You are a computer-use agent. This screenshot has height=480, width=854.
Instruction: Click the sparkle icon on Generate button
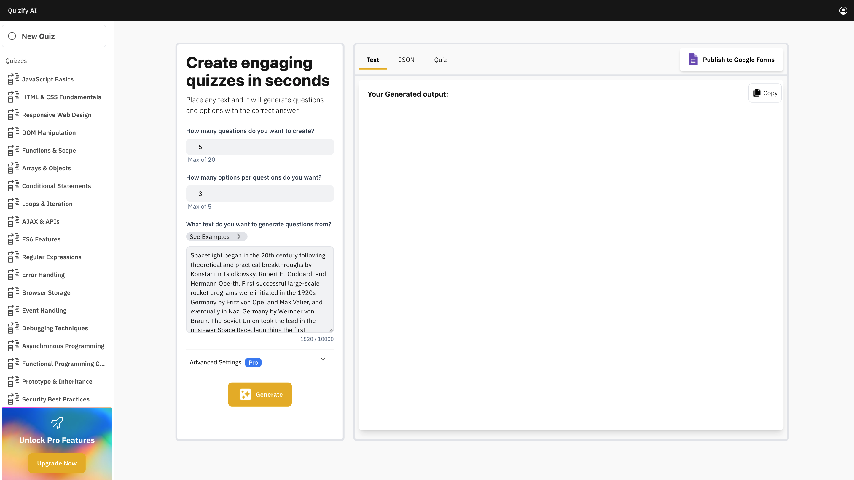(246, 394)
